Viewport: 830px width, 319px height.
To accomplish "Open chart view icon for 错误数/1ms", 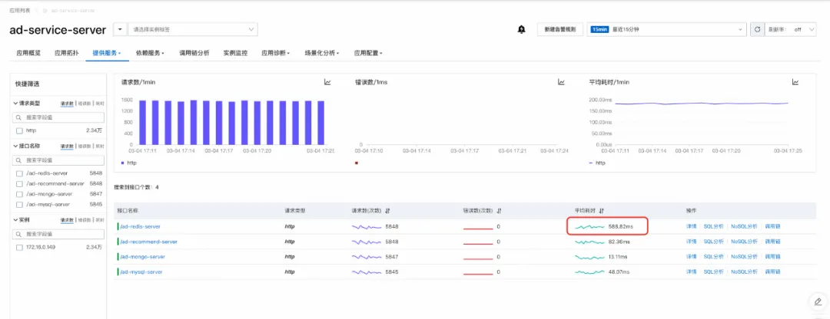I will point(561,82).
